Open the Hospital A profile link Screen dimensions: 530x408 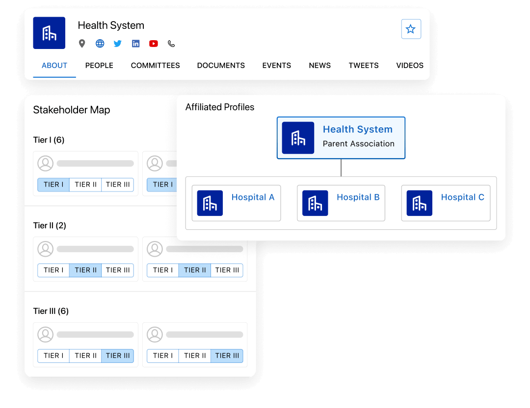[253, 197]
